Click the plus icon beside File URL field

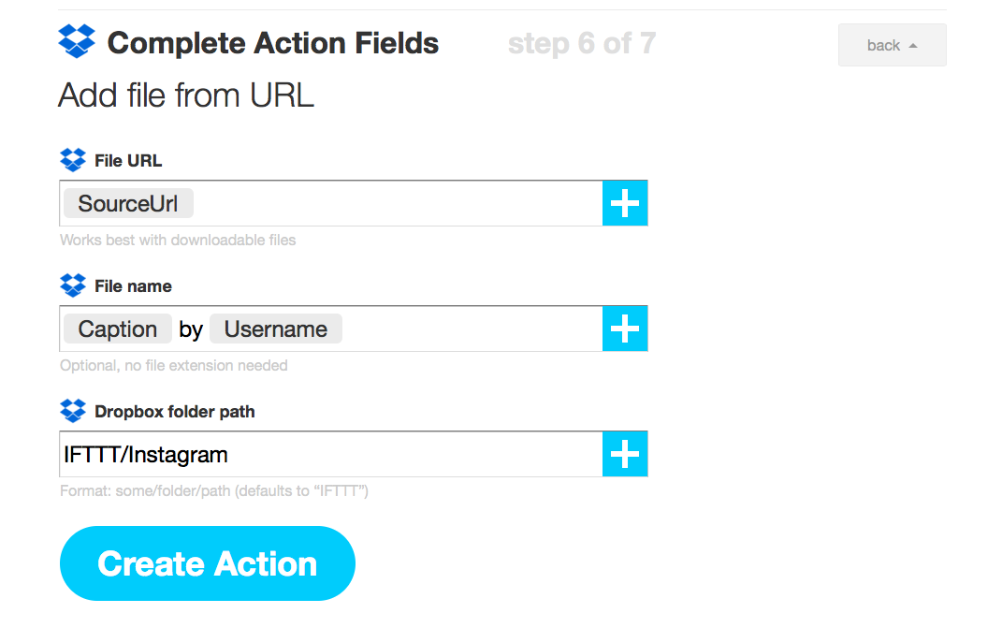pyautogui.click(x=625, y=203)
